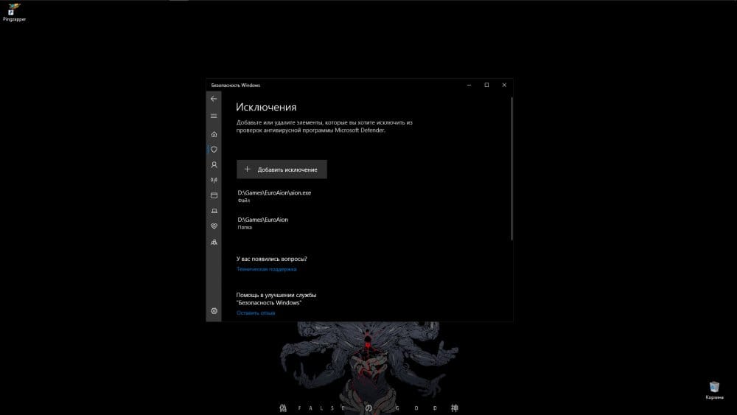Click the Добавить исключение button
Image resolution: width=737 pixels, height=415 pixels.
pyautogui.click(x=282, y=170)
